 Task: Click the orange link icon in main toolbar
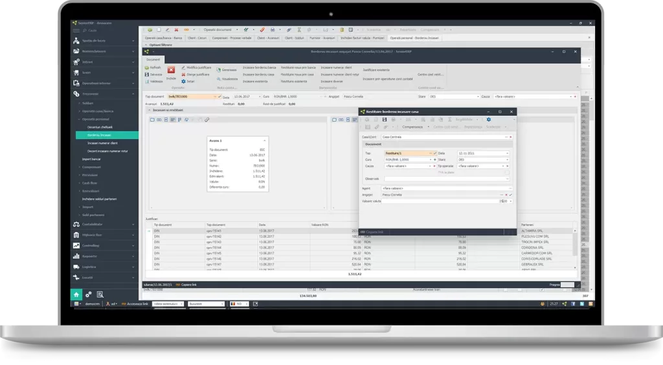(186, 30)
